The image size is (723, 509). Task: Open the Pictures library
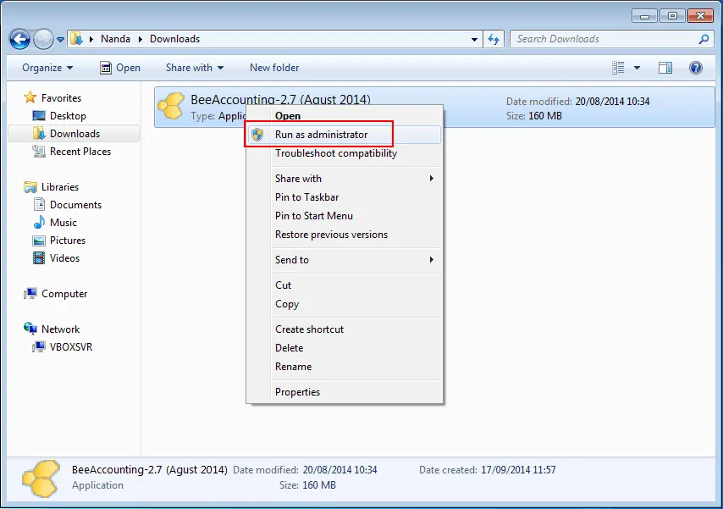click(68, 241)
